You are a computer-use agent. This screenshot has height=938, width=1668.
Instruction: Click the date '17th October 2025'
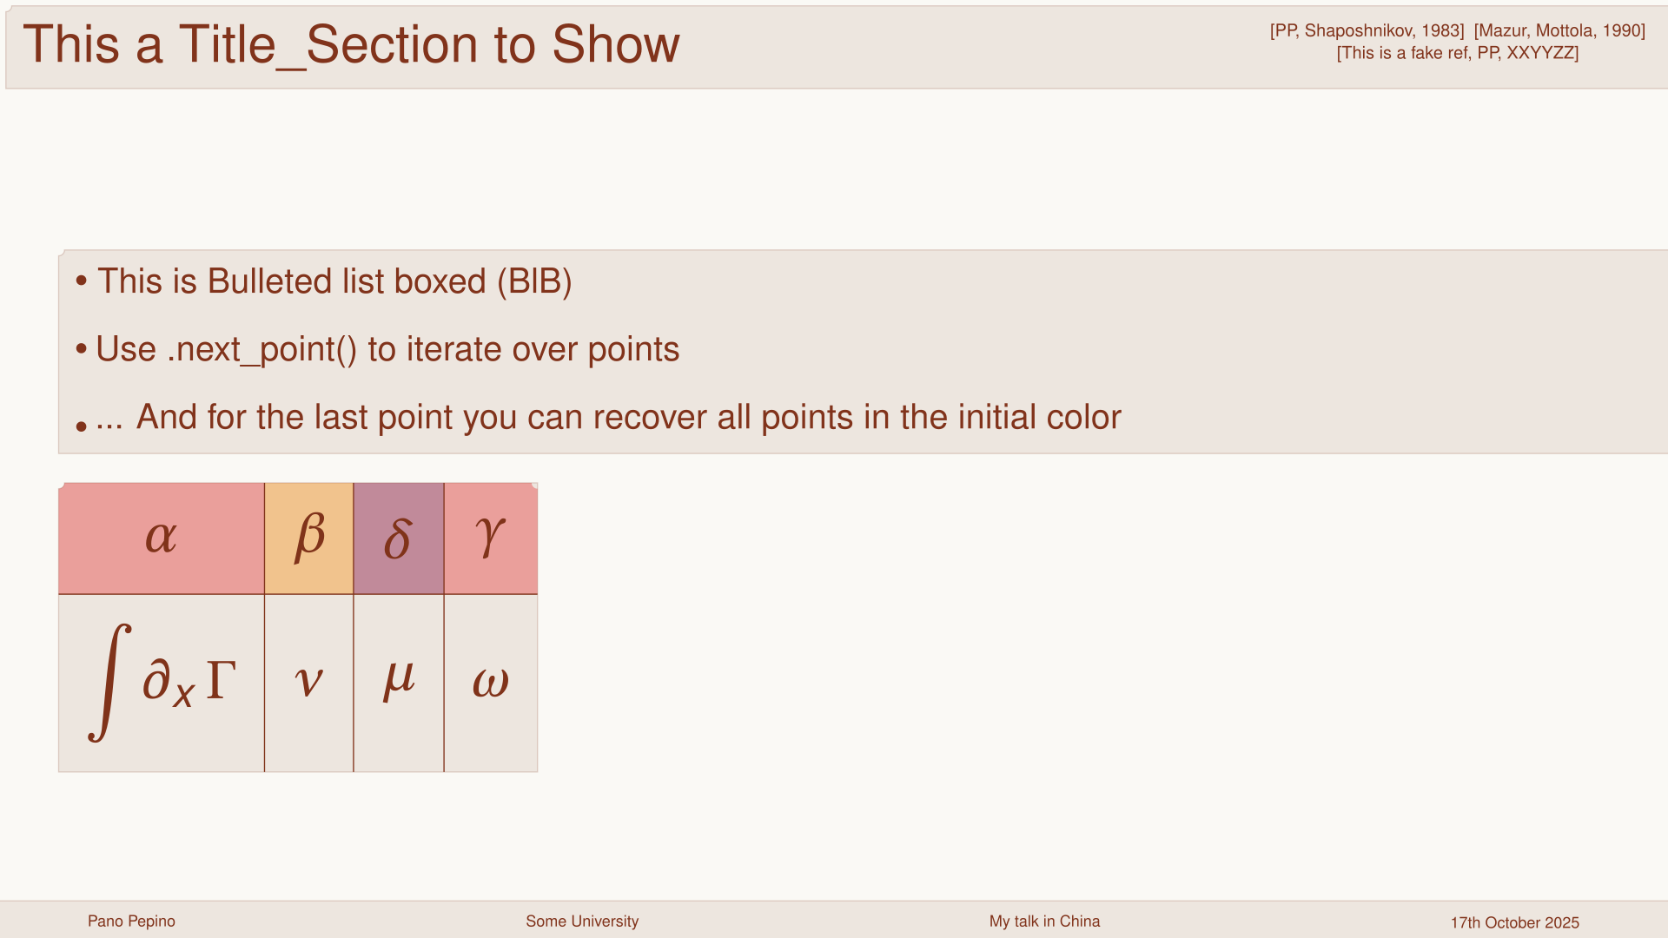click(1514, 923)
